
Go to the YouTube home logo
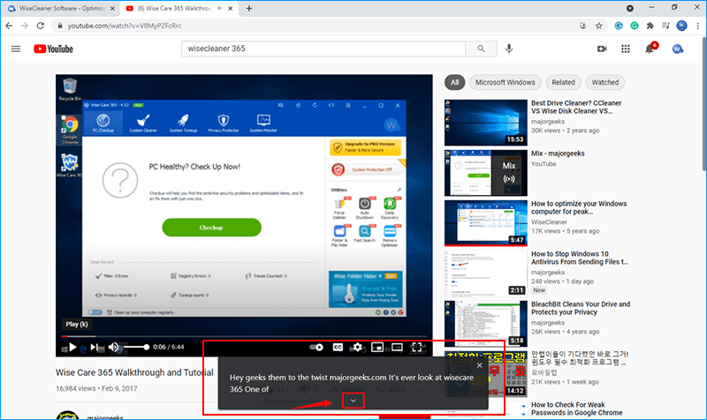53,49
